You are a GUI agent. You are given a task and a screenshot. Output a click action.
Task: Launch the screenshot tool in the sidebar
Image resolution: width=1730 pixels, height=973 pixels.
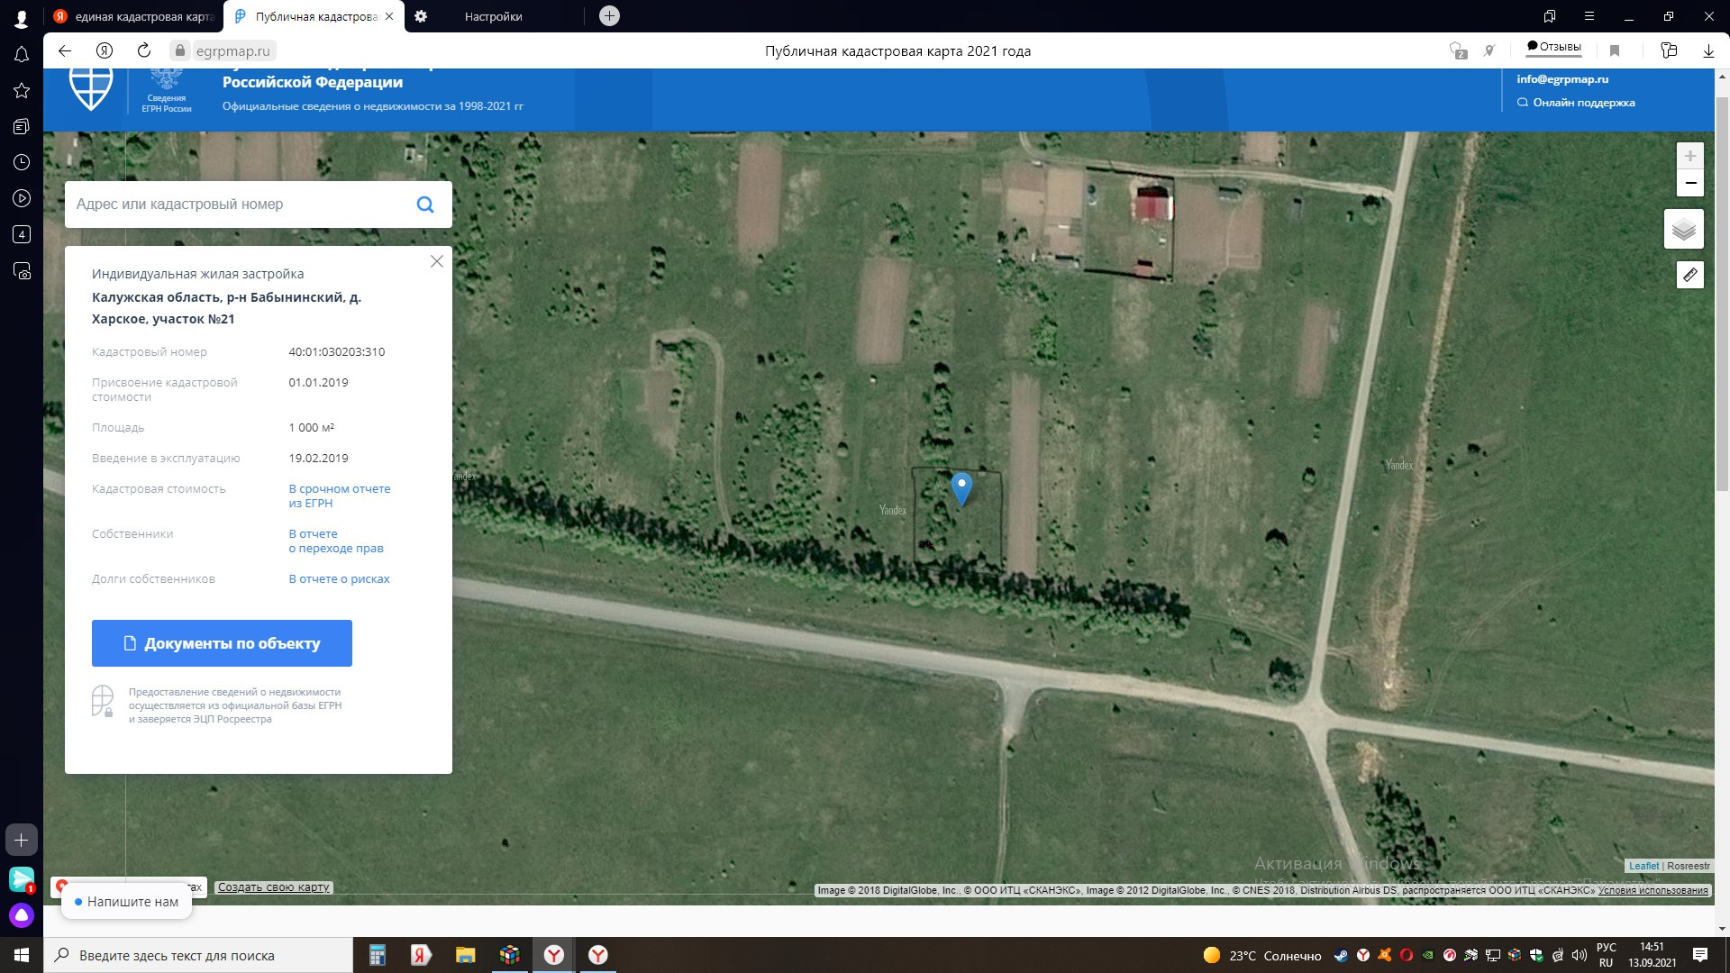click(22, 271)
